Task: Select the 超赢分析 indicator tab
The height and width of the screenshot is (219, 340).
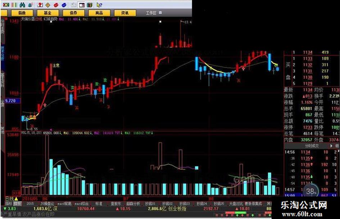Action: click(x=133, y=204)
